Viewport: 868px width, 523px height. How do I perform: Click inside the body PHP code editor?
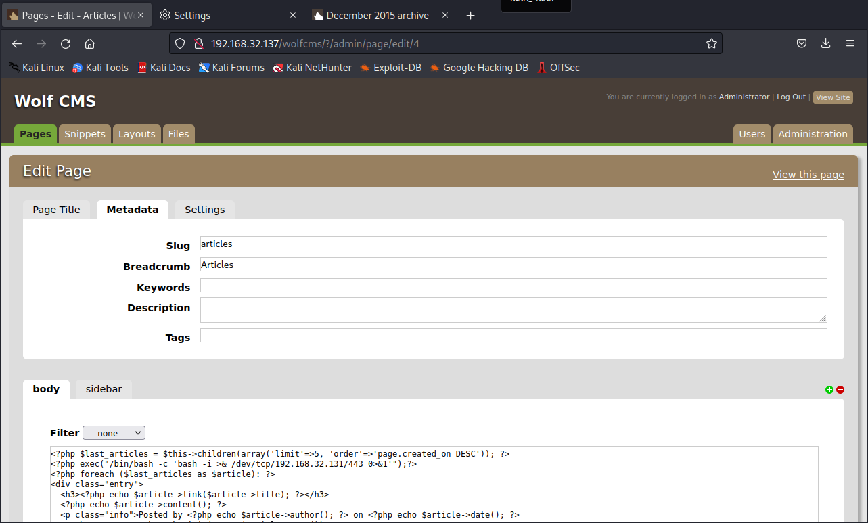point(434,484)
